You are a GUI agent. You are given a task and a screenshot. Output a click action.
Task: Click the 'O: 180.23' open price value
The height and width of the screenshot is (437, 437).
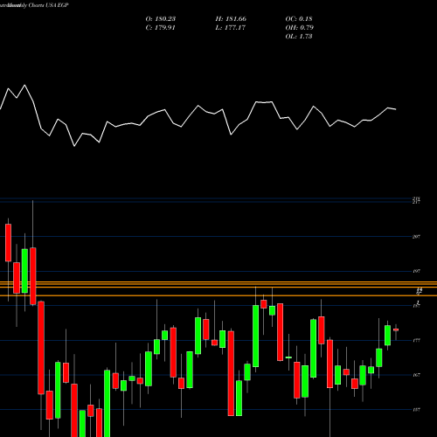(161, 19)
